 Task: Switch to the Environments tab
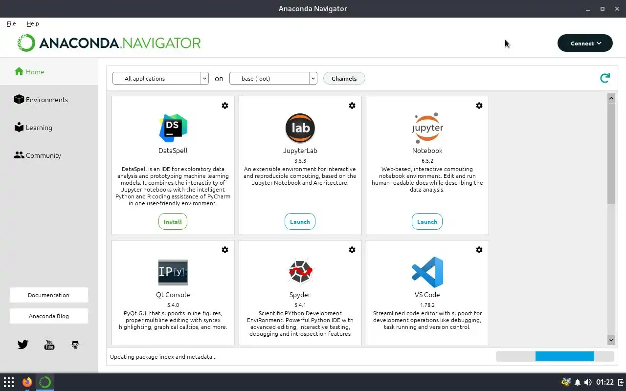[x=49, y=100]
